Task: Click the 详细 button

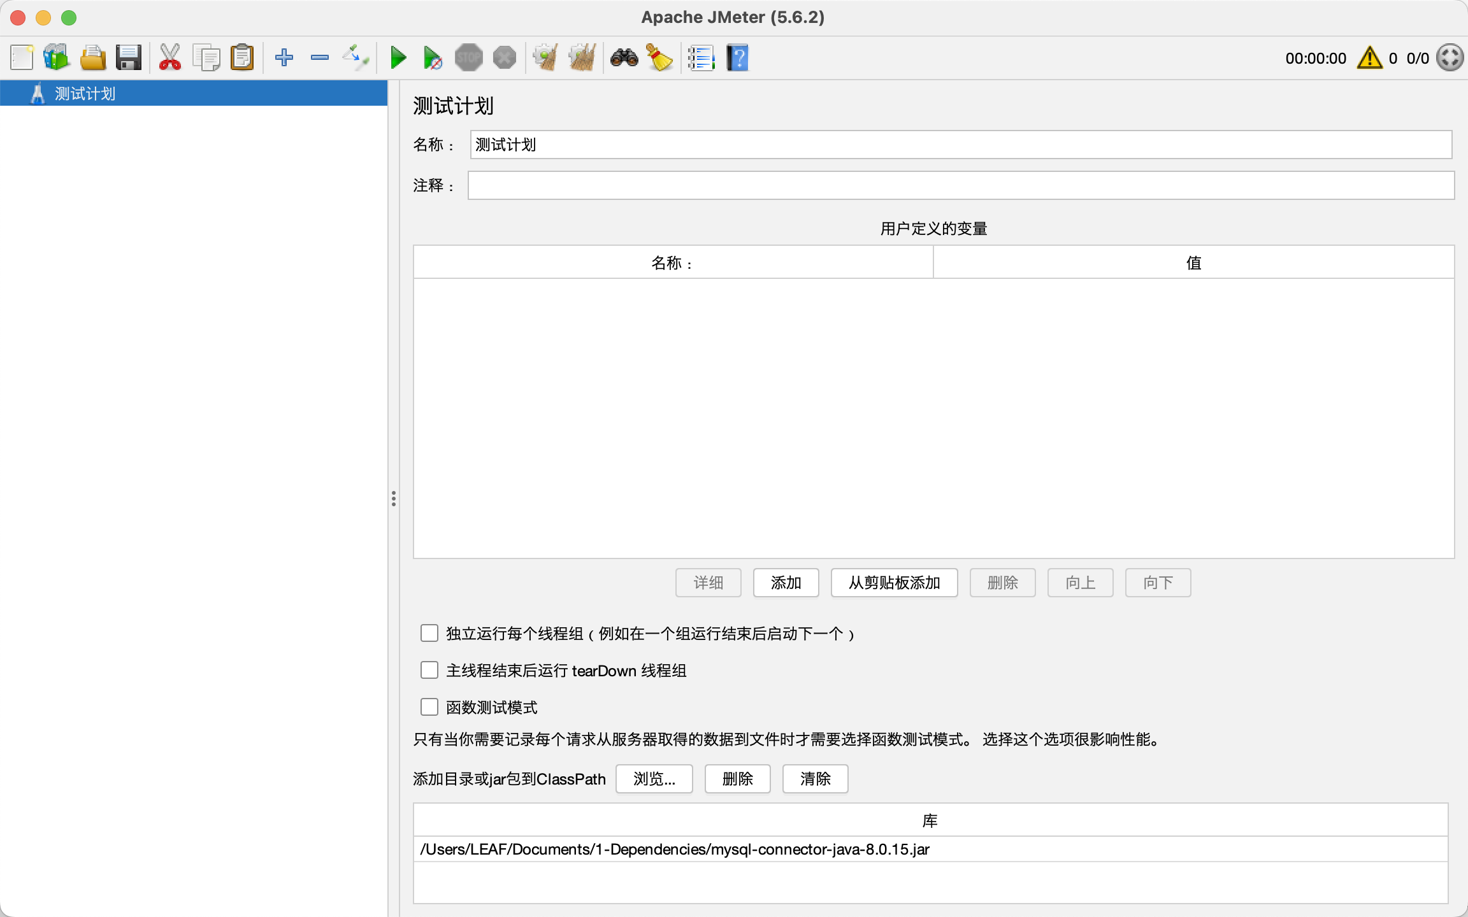Action: click(709, 583)
